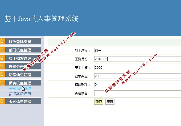Click the 工资月份 label
Viewport: 181px width, 126px height.
click(82, 59)
